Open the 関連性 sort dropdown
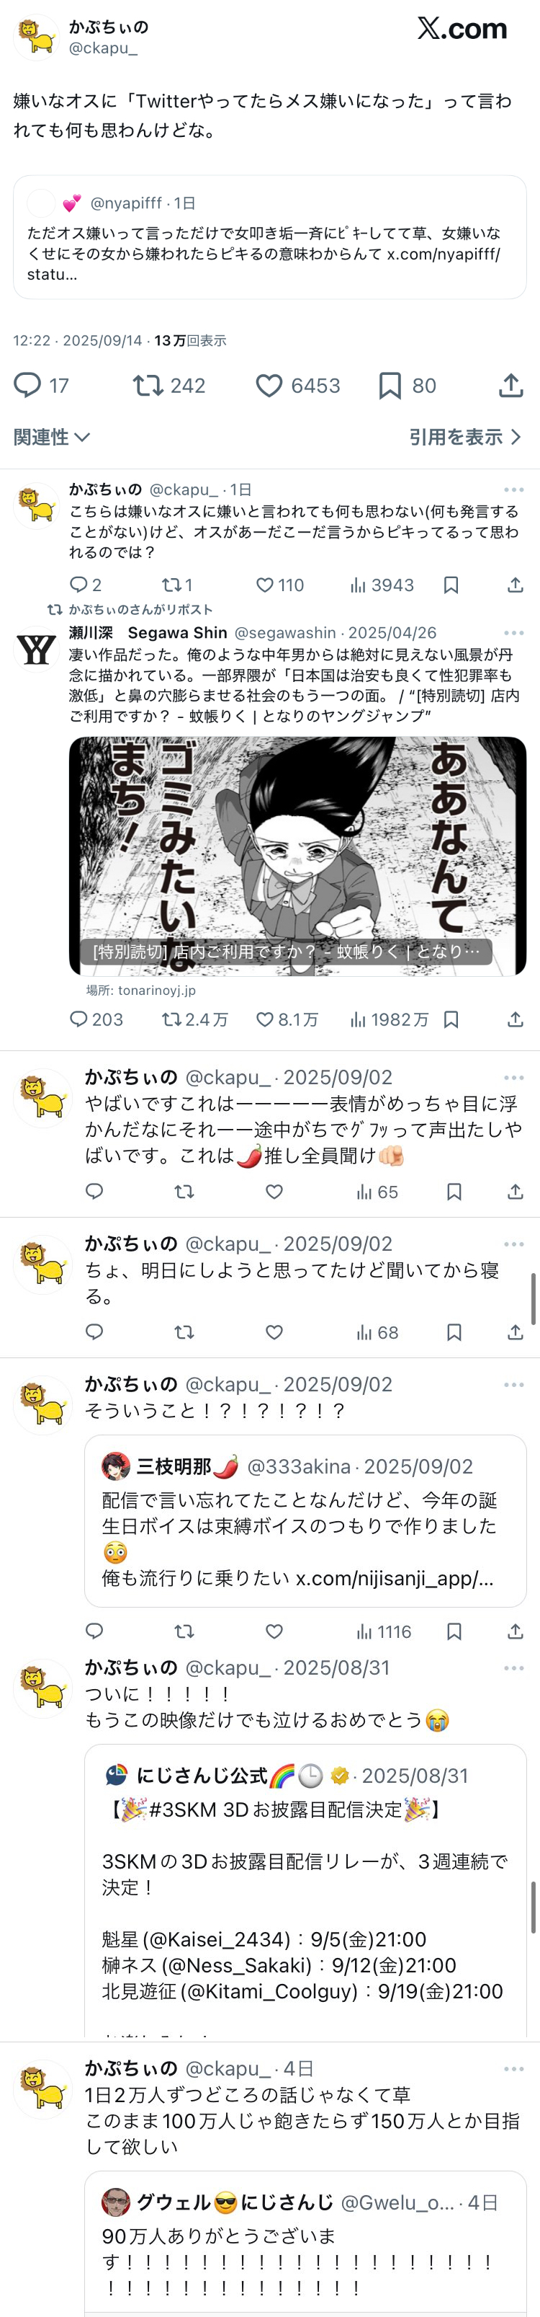 [x=51, y=437]
